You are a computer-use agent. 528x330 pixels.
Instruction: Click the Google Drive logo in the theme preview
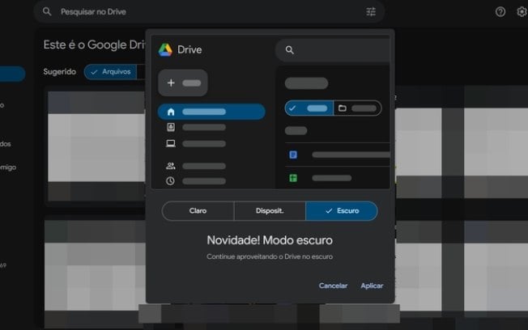click(165, 50)
